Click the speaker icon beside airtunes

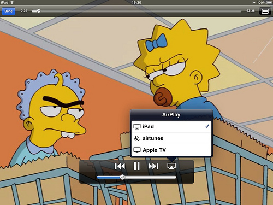(136, 138)
